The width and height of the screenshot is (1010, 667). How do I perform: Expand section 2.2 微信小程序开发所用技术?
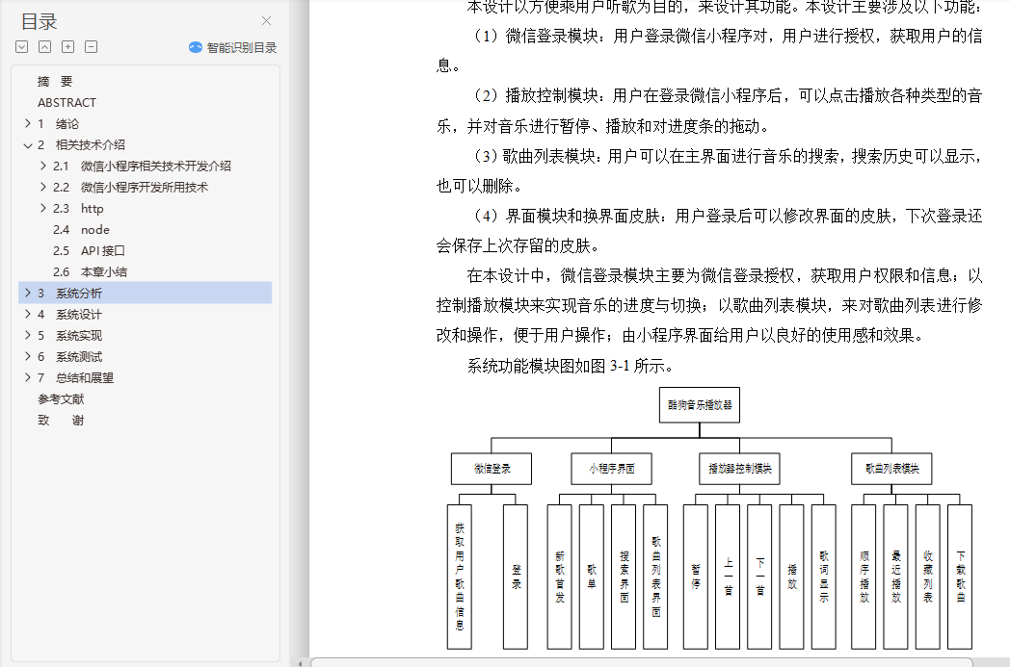[43, 187]
